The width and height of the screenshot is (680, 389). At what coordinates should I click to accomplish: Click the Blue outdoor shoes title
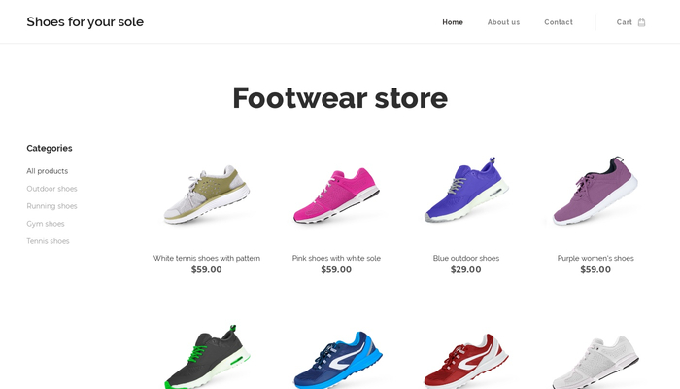coord(465,258)
